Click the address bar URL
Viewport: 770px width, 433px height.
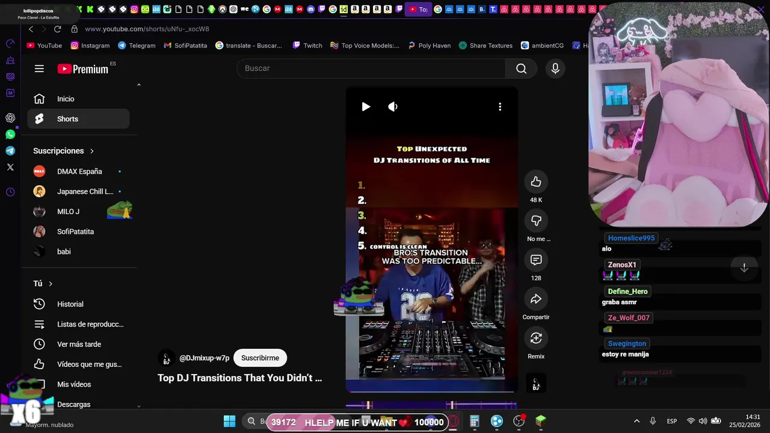click(147, 29)
